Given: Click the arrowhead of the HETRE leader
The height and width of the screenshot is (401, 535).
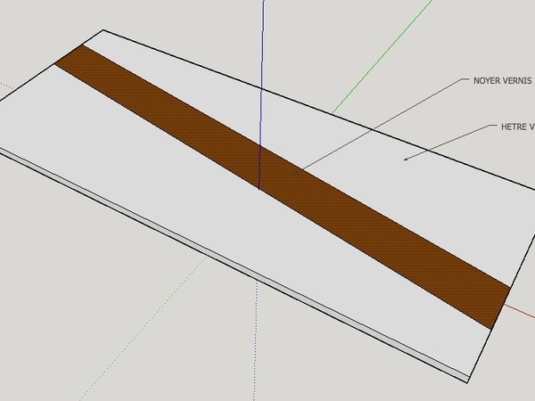Looking at the screenshot, I should (407, 160).
